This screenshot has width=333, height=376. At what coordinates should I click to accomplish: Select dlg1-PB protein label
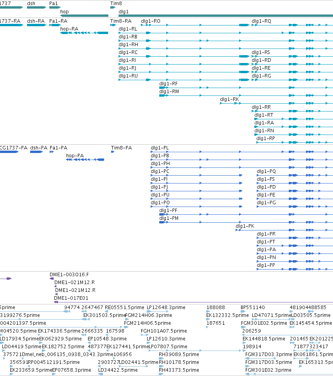[160, 156]
